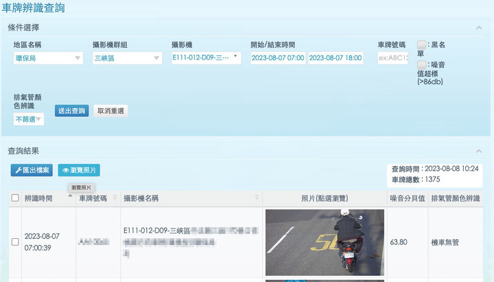This screenshot has height=282, width=494.
Task: Click the 車牌總數：1375 text
Action: pyautogui.click(x=416, y=179)
